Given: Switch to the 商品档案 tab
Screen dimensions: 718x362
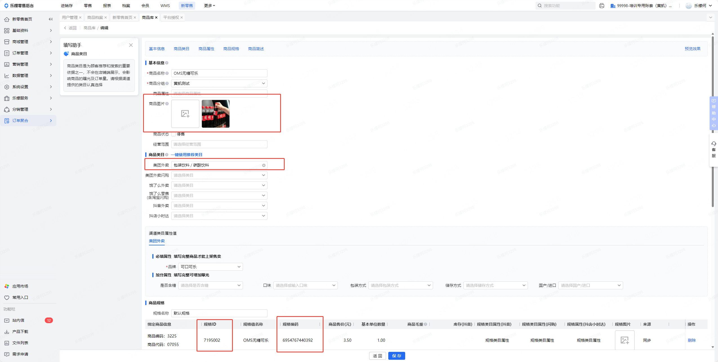Looking at the screenshot, I should click(x=95, y=17).
